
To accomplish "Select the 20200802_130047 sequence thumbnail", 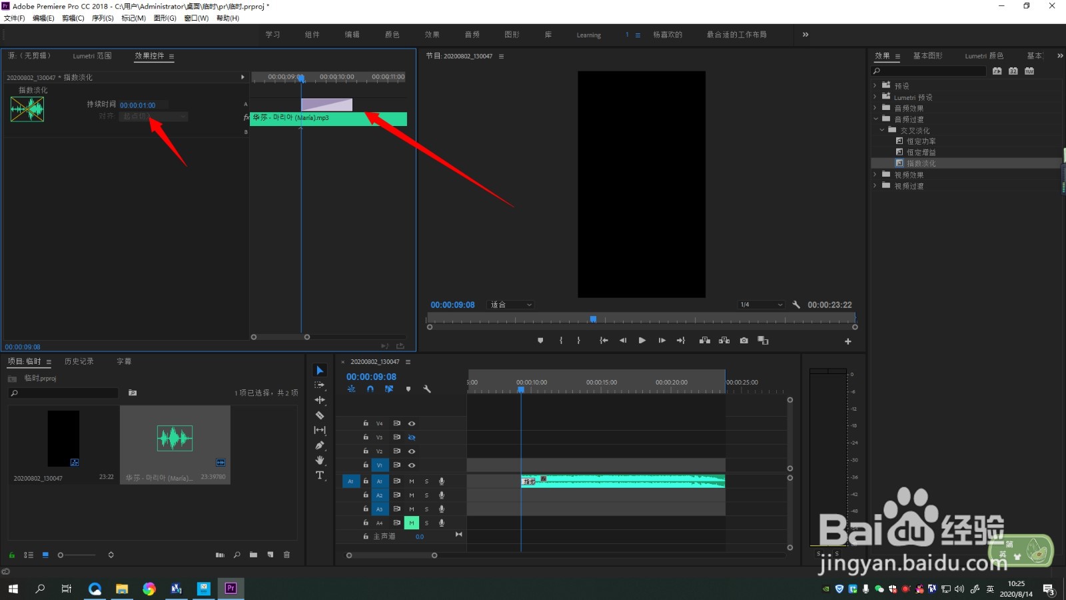I will 63,439.
